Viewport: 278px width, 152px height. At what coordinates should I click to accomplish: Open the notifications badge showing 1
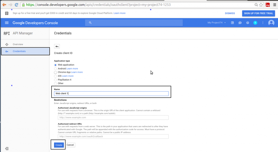coord(255,23)
